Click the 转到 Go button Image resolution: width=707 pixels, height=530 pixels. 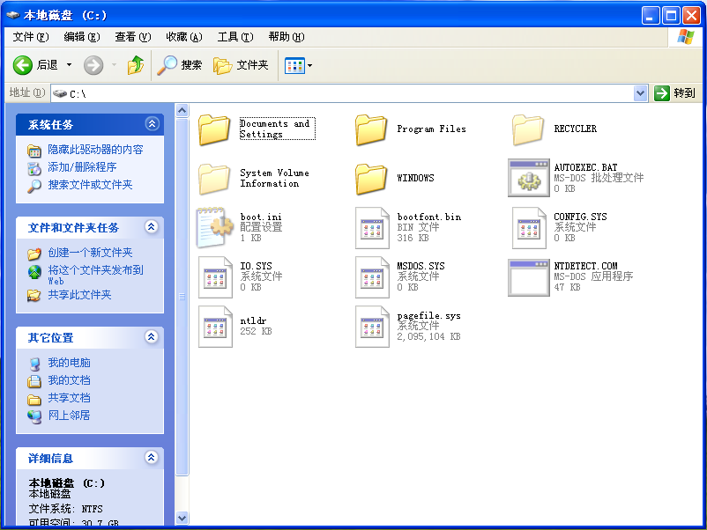point(674,93)
